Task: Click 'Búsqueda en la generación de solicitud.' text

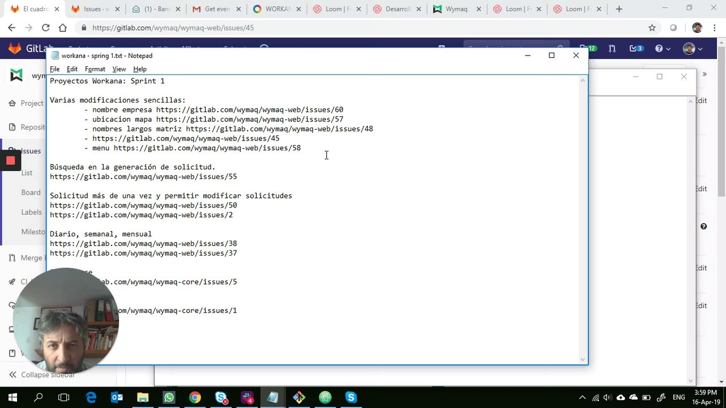Action: click(133, 167)
